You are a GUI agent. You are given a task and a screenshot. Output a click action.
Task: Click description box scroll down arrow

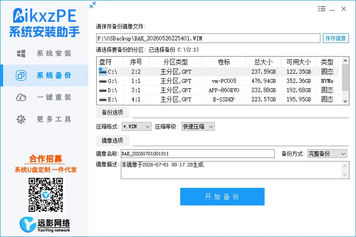[x=345, y=175]
